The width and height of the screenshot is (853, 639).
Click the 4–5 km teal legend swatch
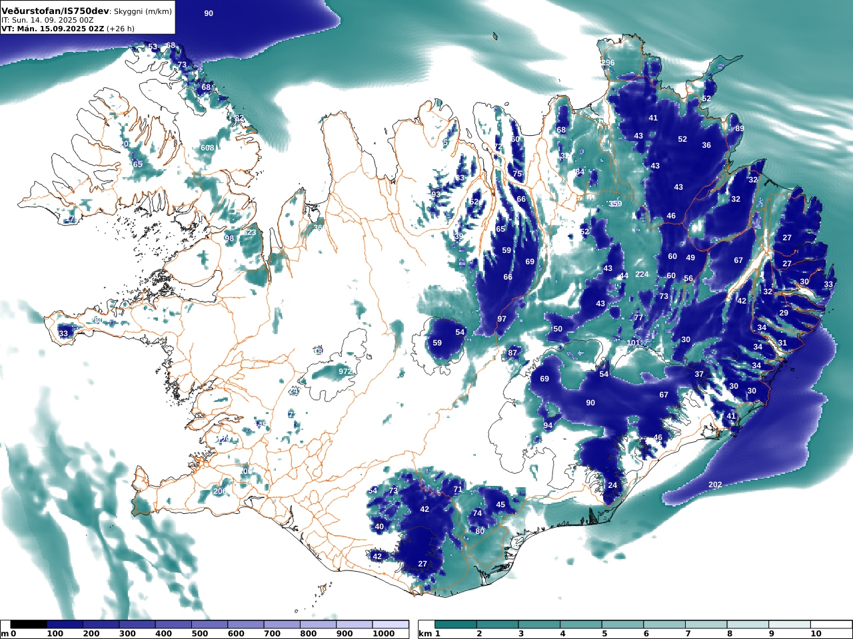[581, 624]
